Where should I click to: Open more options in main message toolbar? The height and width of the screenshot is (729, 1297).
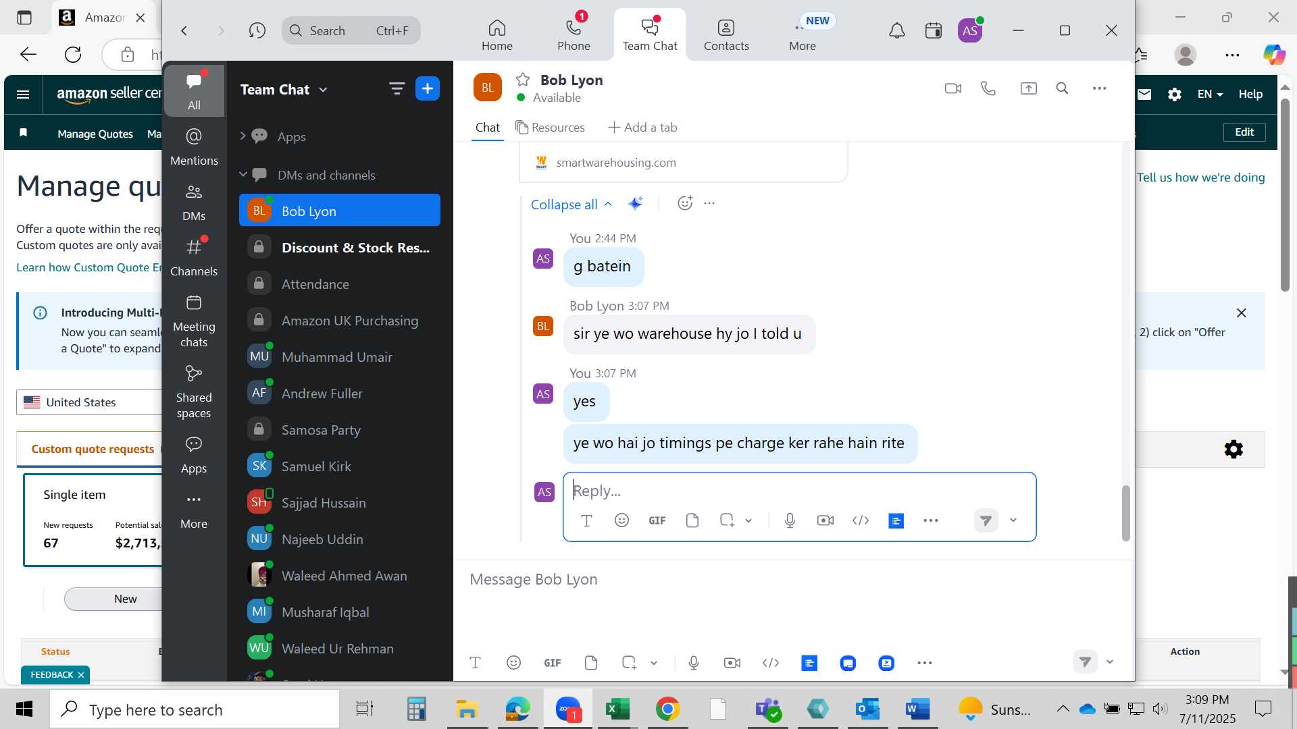[925, 663]
